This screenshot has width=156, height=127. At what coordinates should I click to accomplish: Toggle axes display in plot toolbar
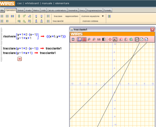click(x=79, y=39)
